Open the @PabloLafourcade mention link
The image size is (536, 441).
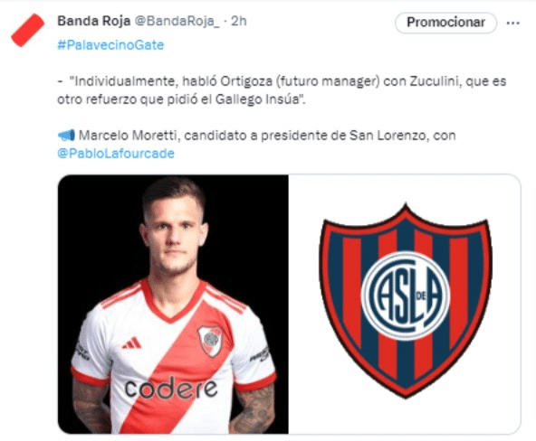click(116, 154)
